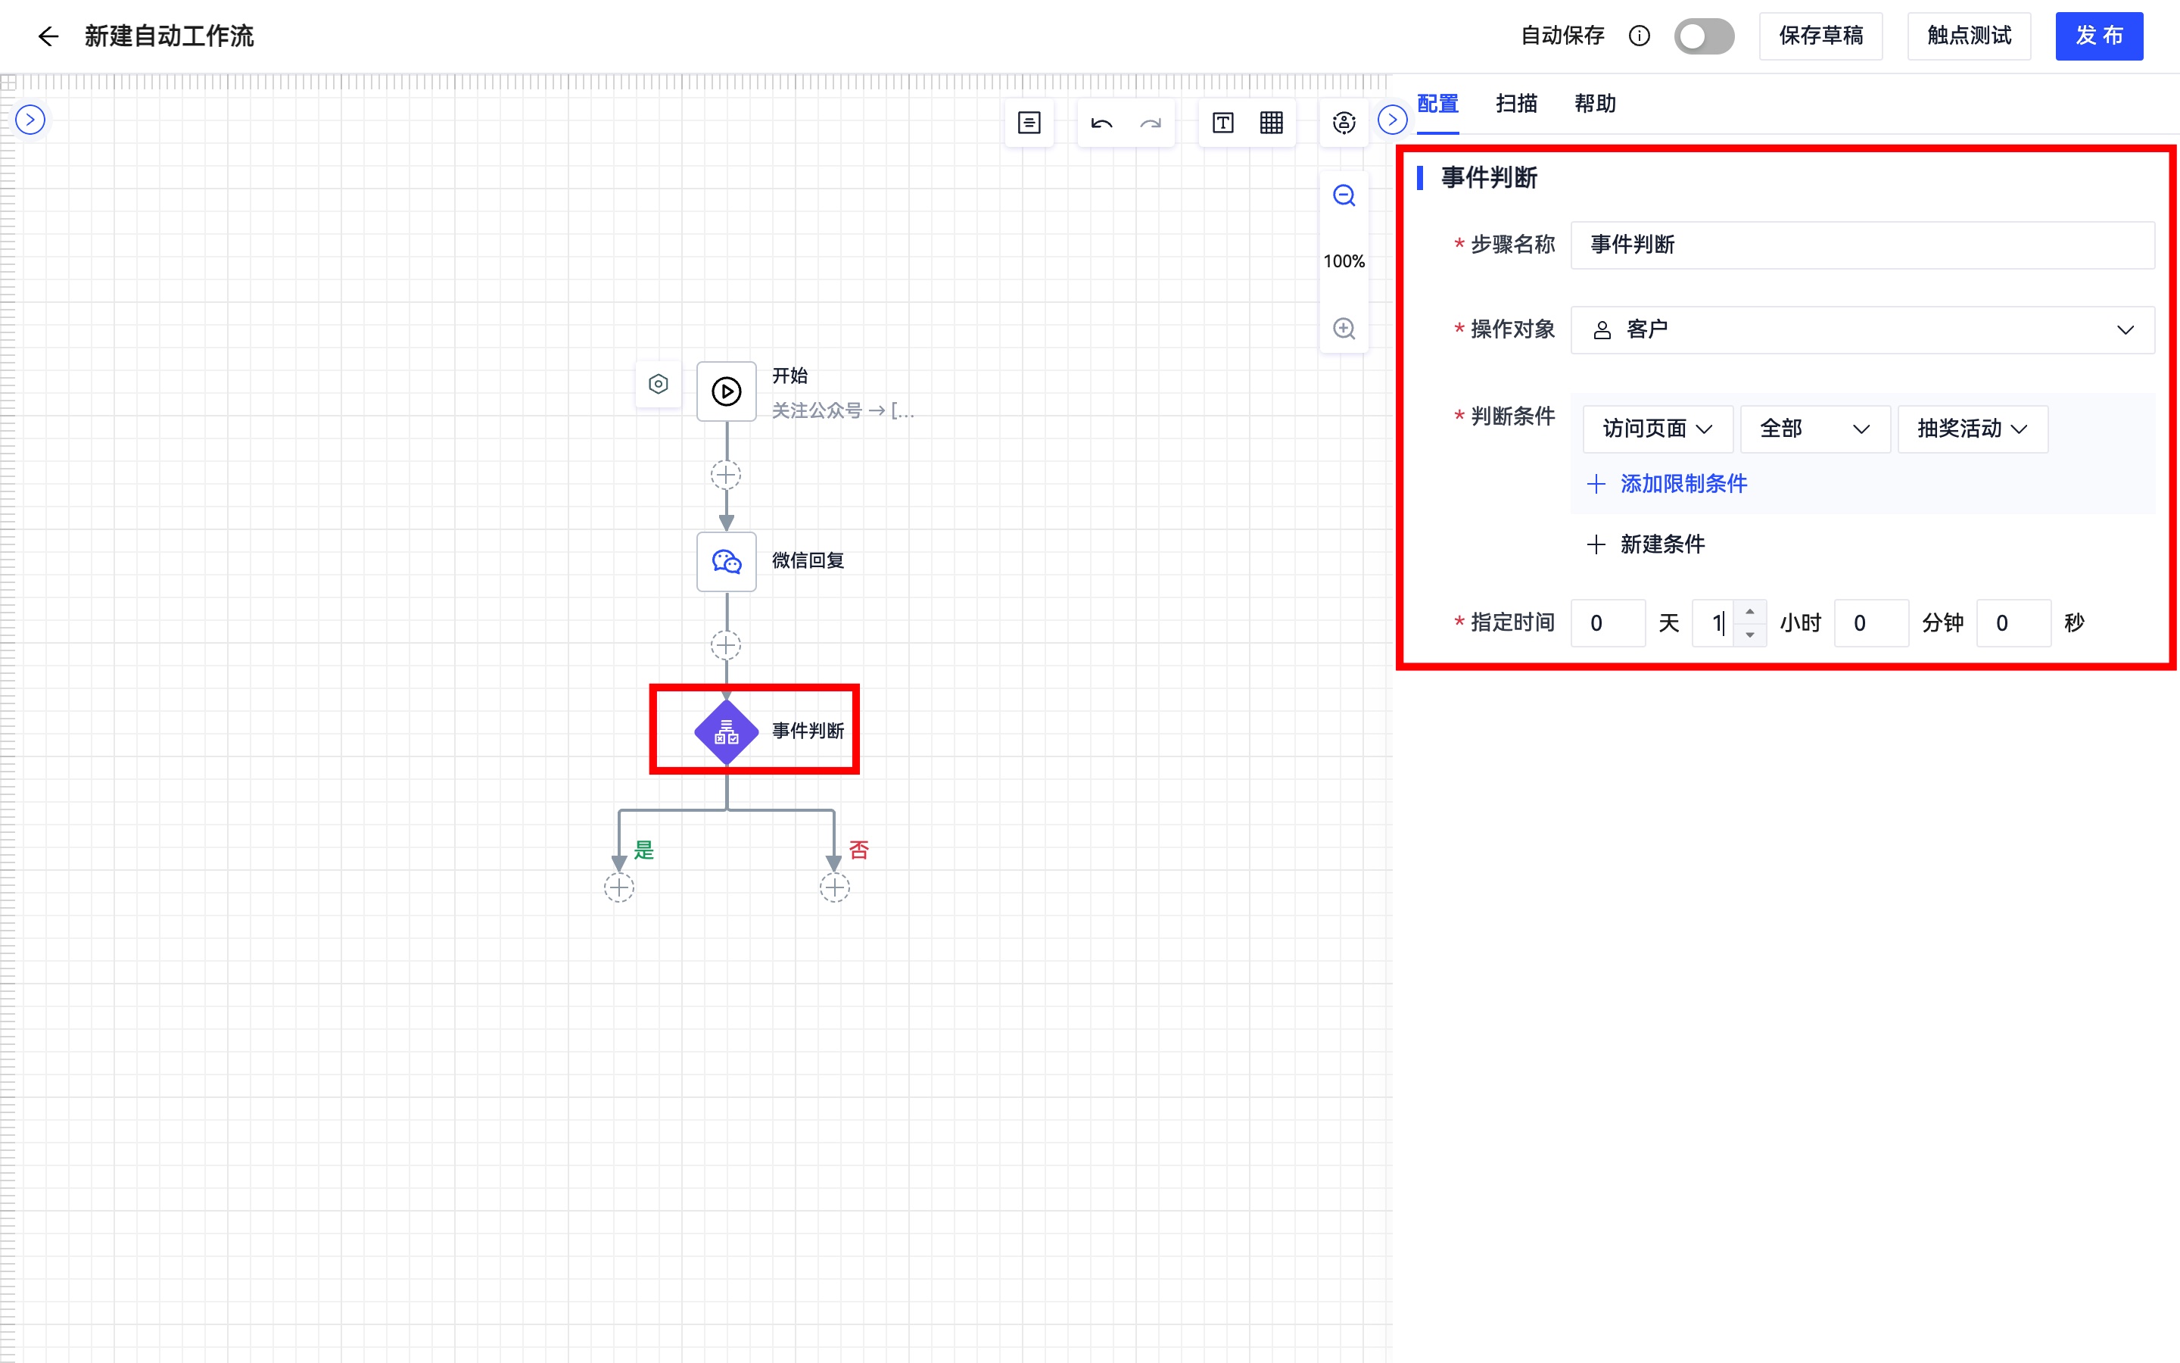
Task: Collapse the right config panel with the arrow circle
Action: (1392, 120)
